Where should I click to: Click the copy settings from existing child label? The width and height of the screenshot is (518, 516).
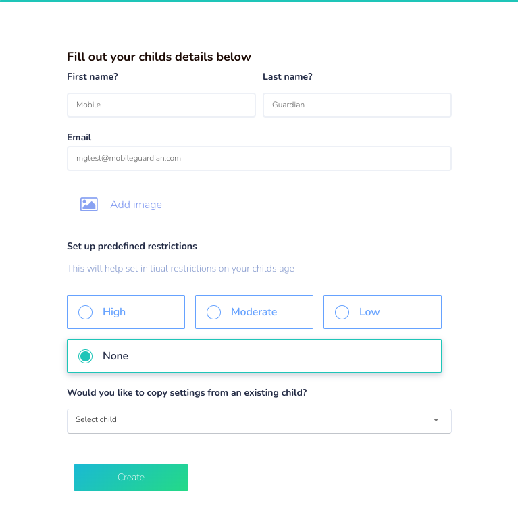coord(187,393)
